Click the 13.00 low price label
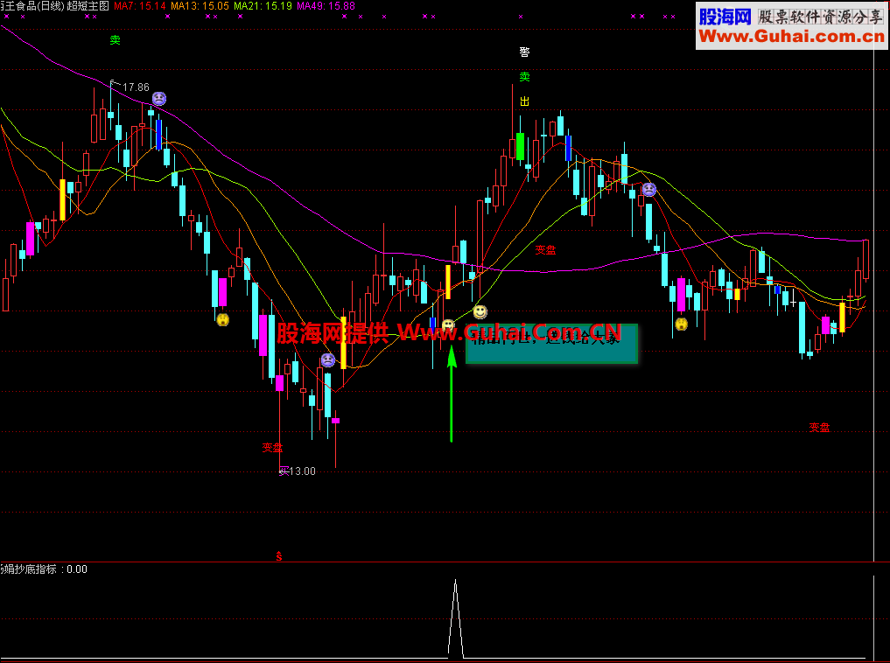The image size is (890, 663). point(302,471)
